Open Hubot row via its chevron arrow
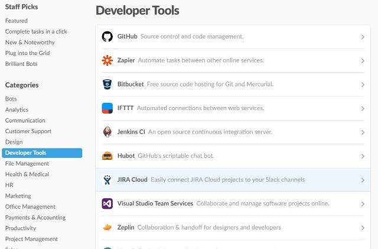This screenshot has height=249, width=378. (363, 156)
